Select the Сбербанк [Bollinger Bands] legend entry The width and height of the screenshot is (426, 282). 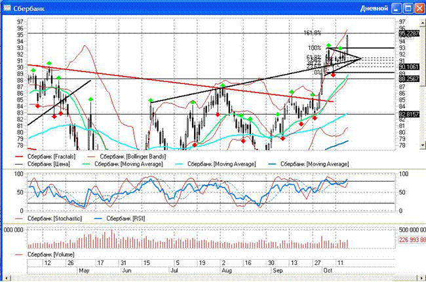point(126,157)
